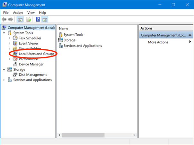Select Task Scheduler in the tree
194x145 pixels.
(x=30, y=38)
